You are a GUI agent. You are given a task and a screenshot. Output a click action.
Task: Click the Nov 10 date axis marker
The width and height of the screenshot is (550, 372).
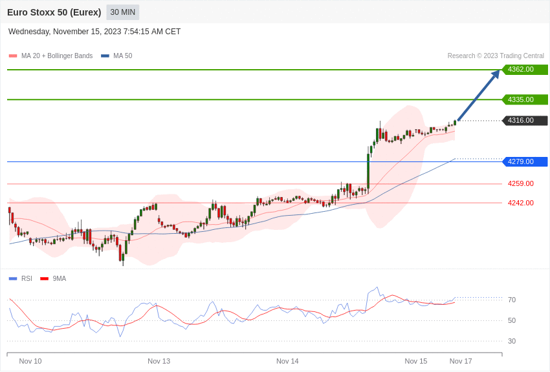30,361
